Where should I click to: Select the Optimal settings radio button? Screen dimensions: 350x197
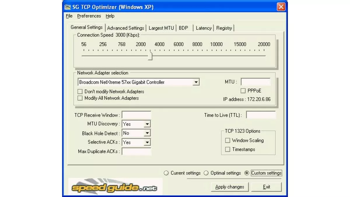[206, 173]
